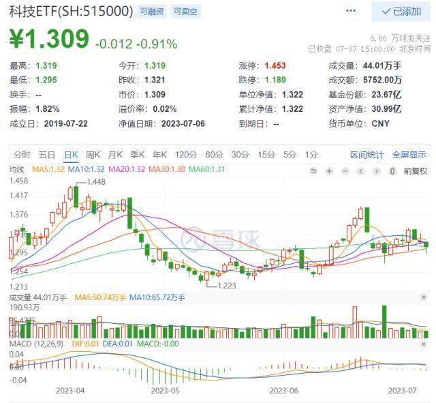This screenshot has height=403, width=436.
Task: Click the MA5:1.32 legend entry
Action: tap(48, 169)
